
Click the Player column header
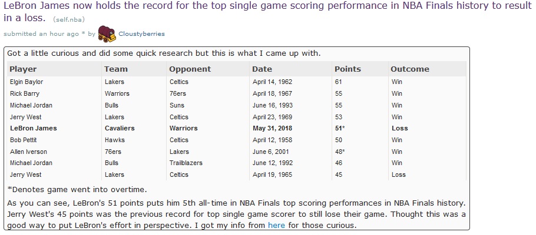[x=23, y=69]
